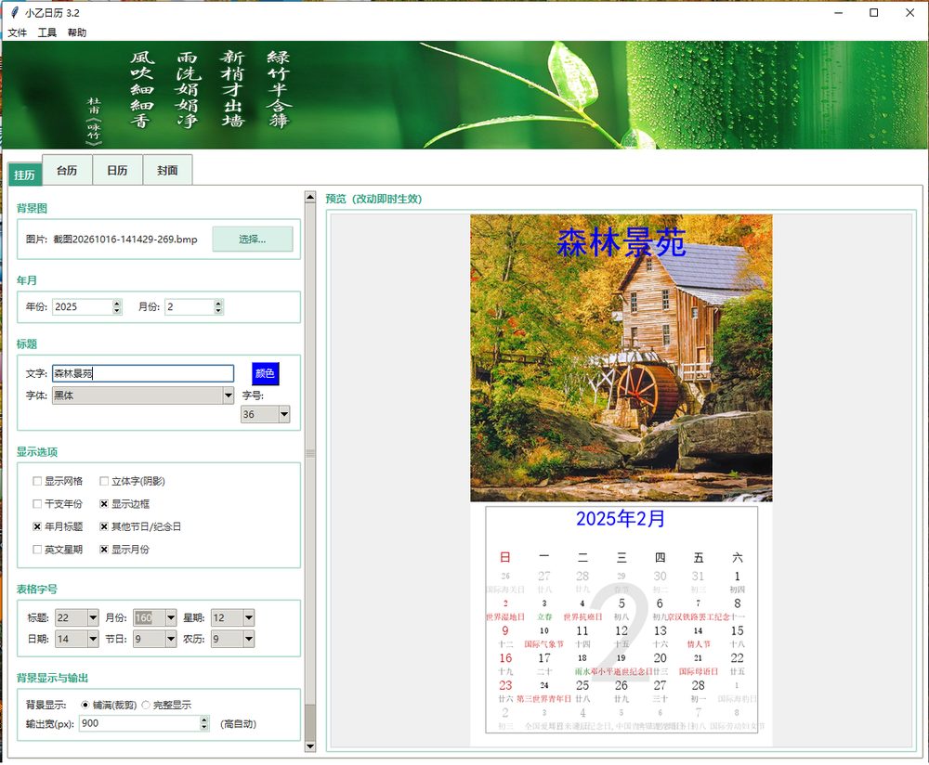Expand the table 月份 font size dropdown
The height and width of the screenshot is (765, 929).
[171, 617]
